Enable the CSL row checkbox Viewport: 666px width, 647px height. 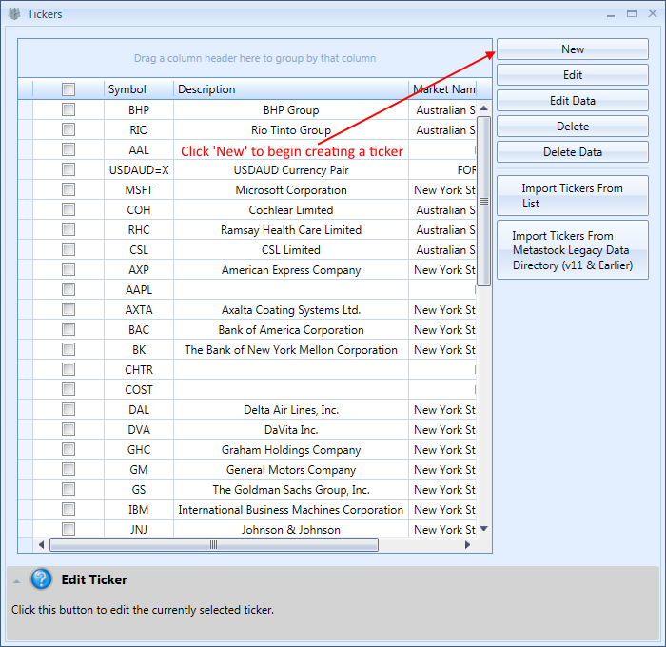pos(69,249)
